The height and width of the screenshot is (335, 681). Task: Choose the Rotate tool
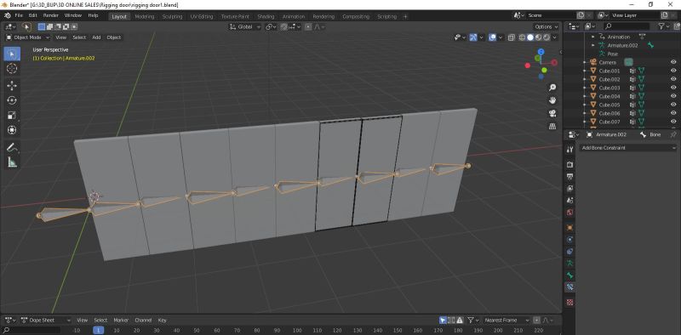12,100
